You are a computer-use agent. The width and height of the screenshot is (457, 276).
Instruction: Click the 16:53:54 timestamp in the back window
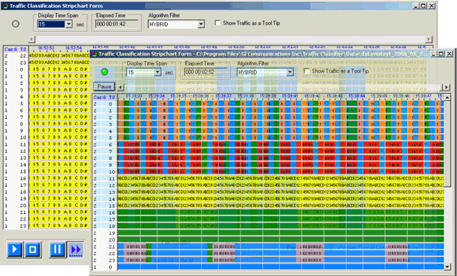click(x=73, y=48)
